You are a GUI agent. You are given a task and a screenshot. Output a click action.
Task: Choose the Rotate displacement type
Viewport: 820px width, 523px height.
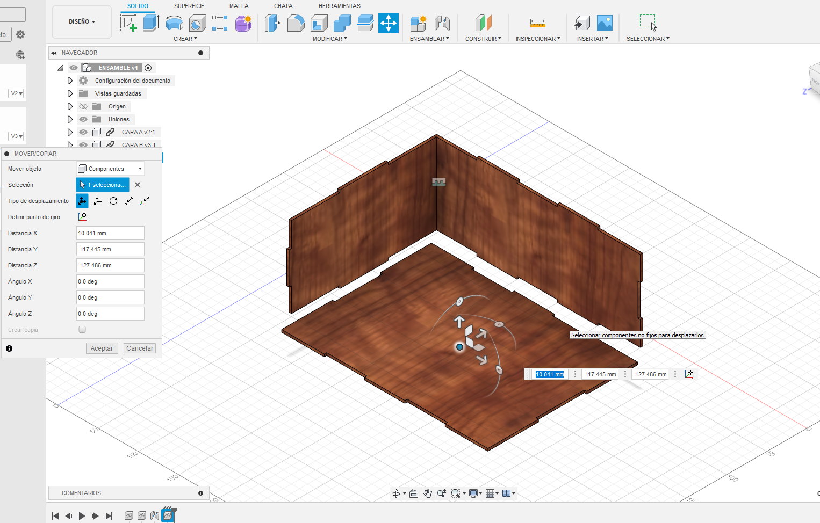pos(113,201)
